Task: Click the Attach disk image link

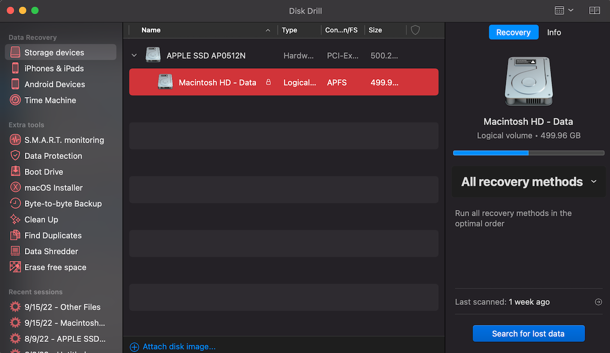Action: coord(173,346)
